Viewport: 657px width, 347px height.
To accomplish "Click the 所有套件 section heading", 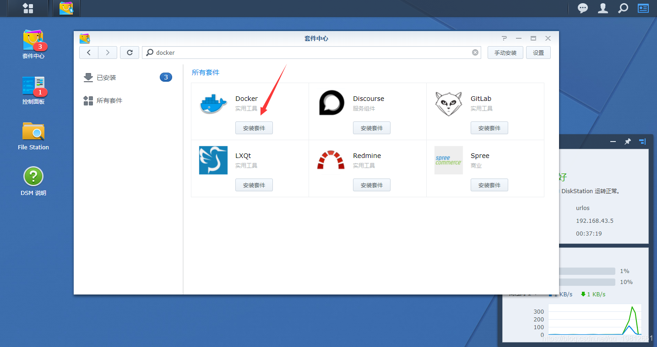I will click(206, 72).
